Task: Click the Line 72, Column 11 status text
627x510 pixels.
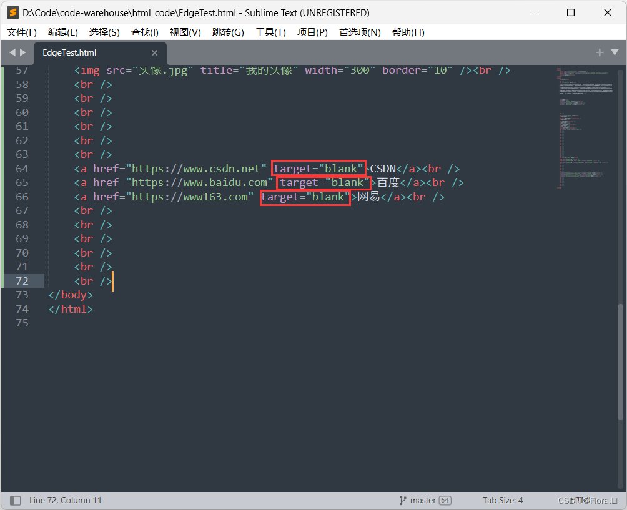Action: pyautogui.click(x=66, y=499)
